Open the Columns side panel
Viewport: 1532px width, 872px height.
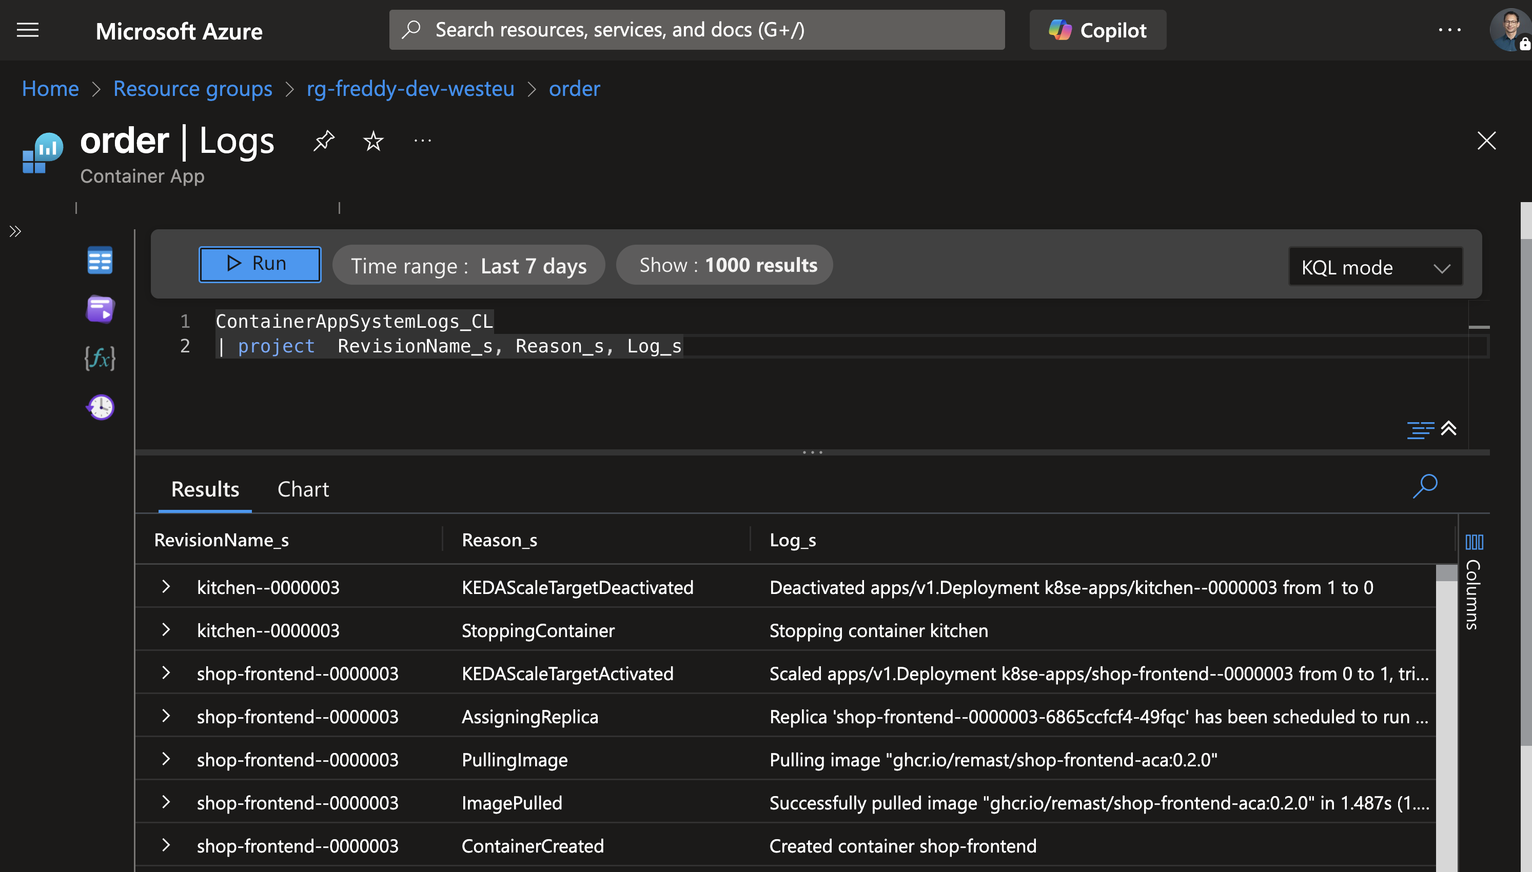click(1474, 581)
